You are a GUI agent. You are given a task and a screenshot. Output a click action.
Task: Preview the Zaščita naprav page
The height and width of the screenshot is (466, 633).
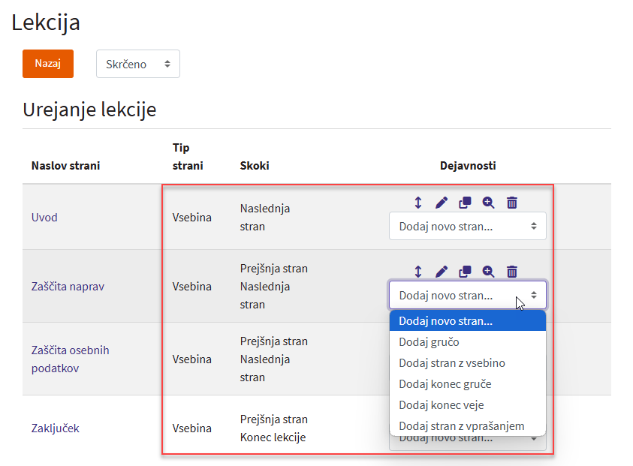pos(488,272)
